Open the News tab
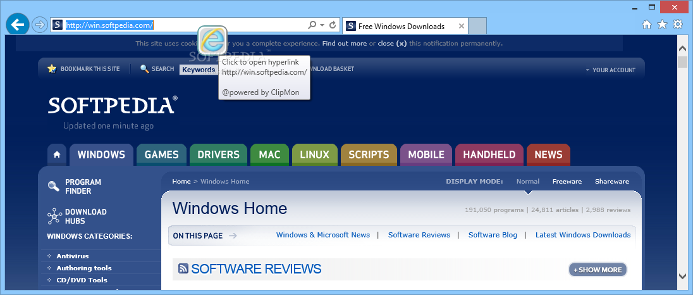Viewport: 693px width, 295px height. click(x=548, y=155)
